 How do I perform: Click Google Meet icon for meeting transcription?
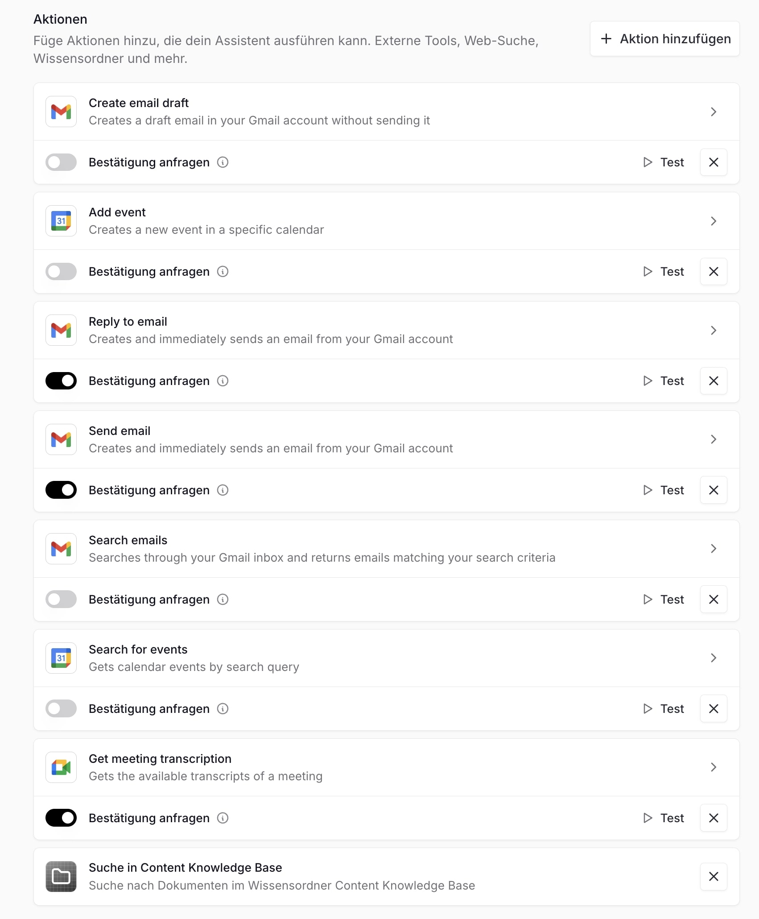[61, 767]
